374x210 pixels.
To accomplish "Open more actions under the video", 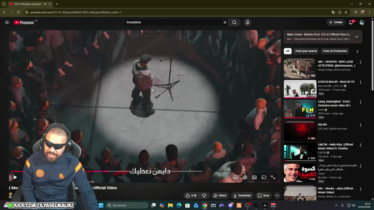I will click(x=277, y=195).
